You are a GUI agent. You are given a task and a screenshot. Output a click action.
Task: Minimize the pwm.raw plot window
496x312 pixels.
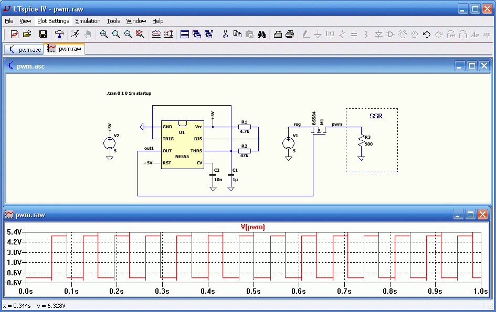click(x=458, y=215)
